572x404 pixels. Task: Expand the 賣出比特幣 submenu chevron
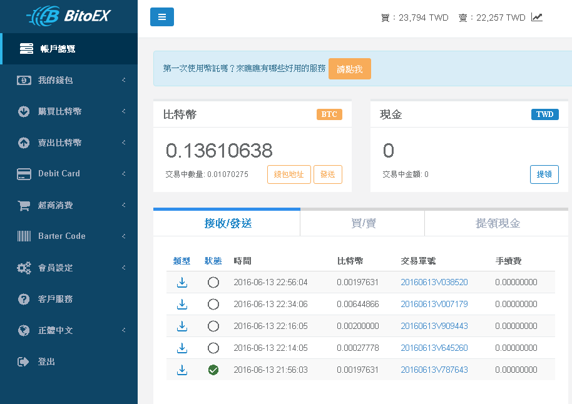click(x=124, y=142)
